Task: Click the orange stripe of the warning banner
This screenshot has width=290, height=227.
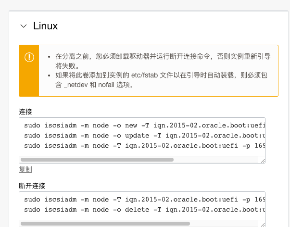Action: (x=29, y=82)
